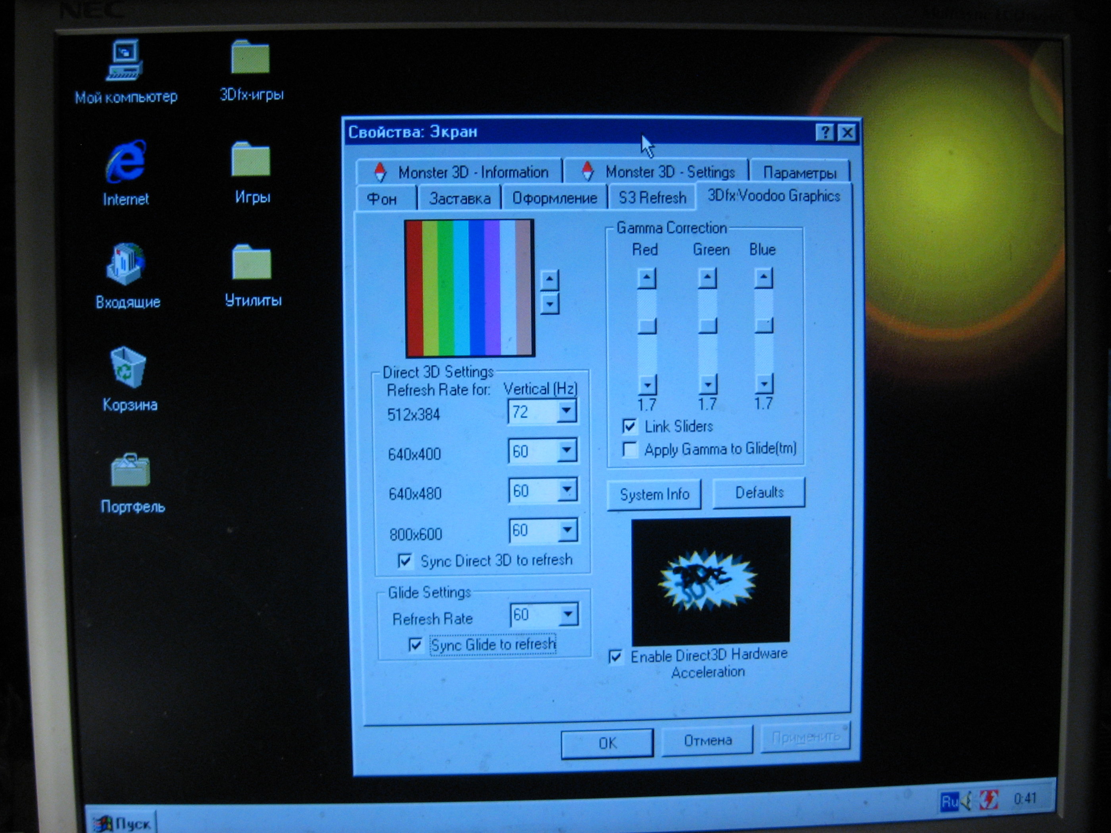Open the Игры folder icon
Viewport: 1111px width, 833px height.
tap(251, 160)
